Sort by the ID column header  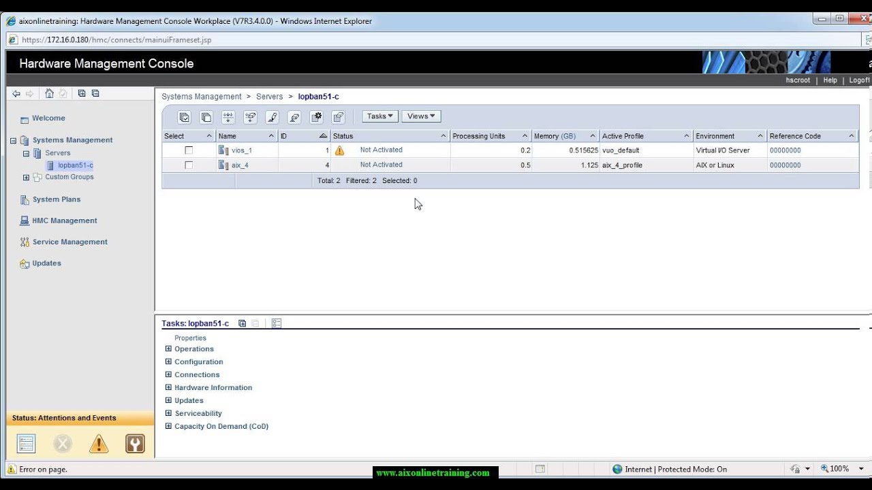tap(304, 136)
